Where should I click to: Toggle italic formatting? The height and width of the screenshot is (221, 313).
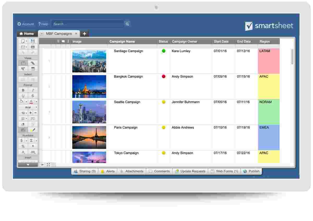33,90
